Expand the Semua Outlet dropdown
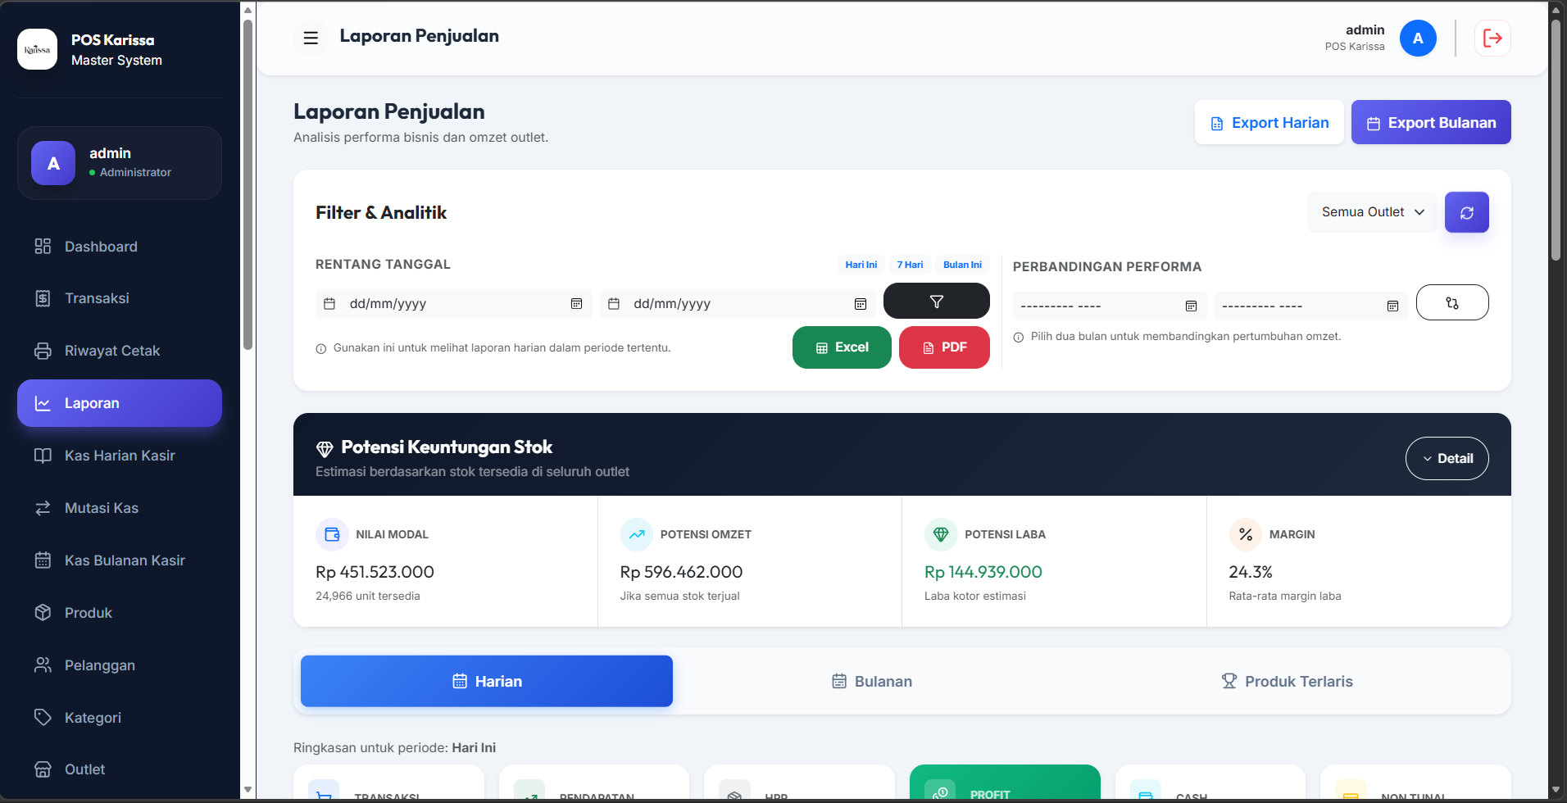1567x803 pixels. click(1372, 212)
